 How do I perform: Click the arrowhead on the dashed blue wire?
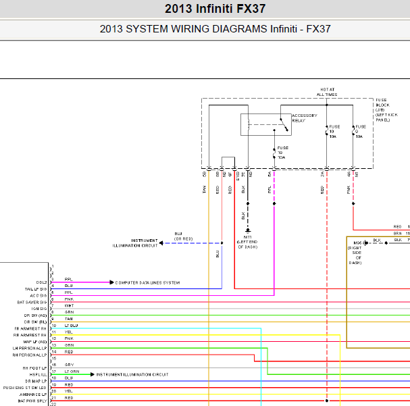click(x=161, y=243)
